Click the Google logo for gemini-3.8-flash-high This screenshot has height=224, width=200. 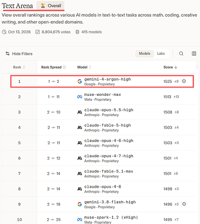[x=80, y=204]
